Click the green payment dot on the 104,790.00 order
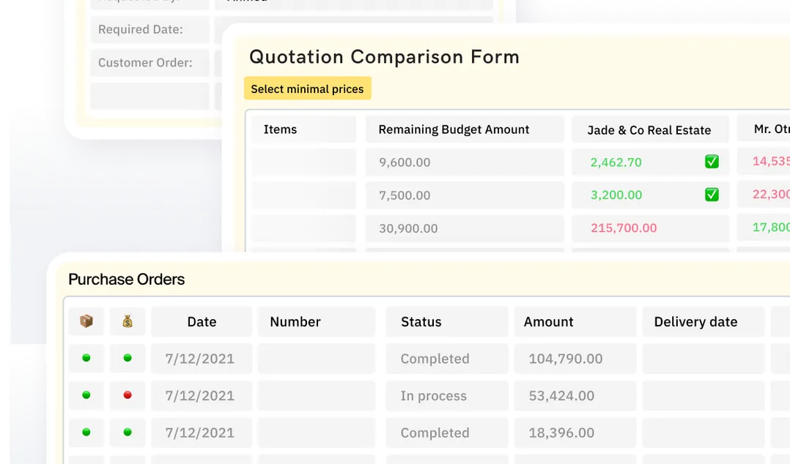The width and height of the screenshot is (790, 464). click(x=128, y=359)
